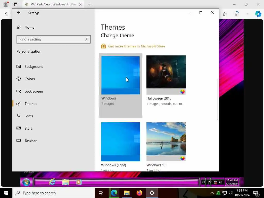Open the browser profile avatar

[x=6, y=4]
